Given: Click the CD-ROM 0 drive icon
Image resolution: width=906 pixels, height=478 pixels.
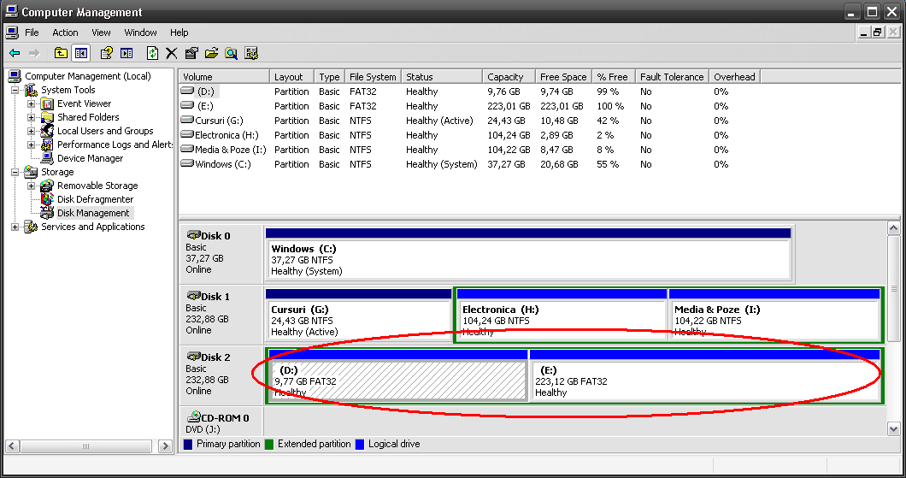Looking at the screenshot, I should tap(193, 417).
